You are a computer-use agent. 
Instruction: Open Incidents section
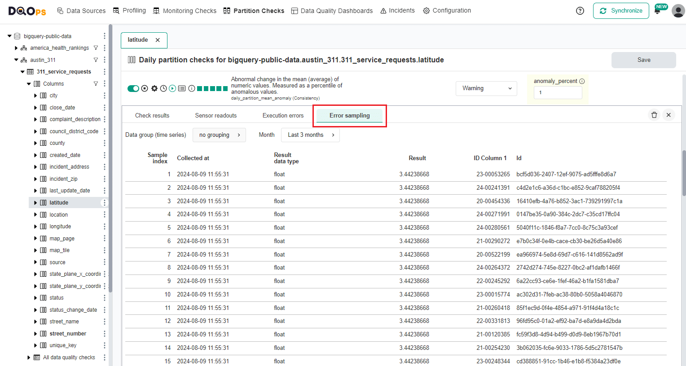pyautogui.click(x=397, y=10)
